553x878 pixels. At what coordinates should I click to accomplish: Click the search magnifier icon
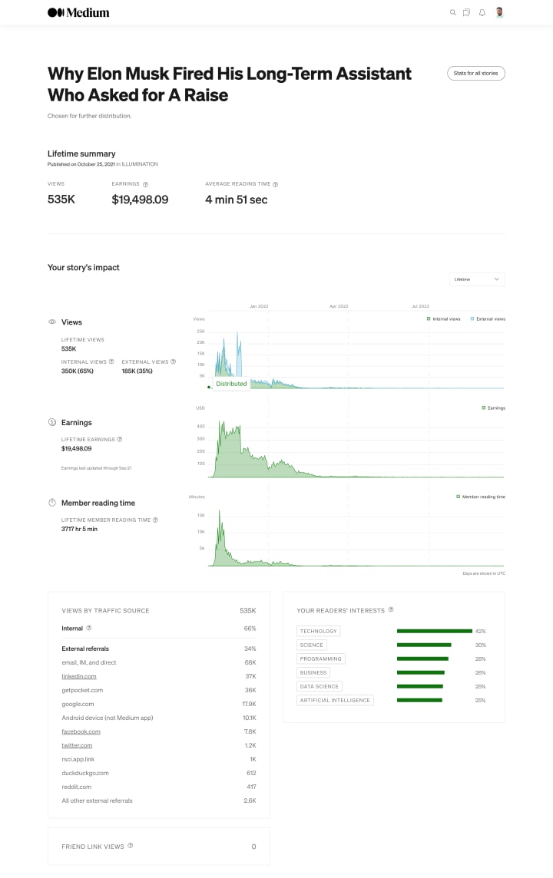pos(452,12)
